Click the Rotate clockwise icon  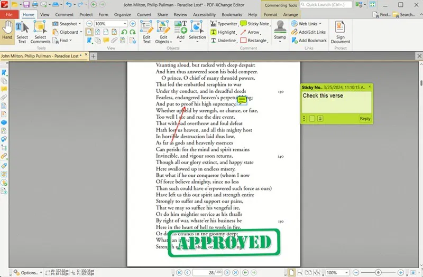pos(133,32)
